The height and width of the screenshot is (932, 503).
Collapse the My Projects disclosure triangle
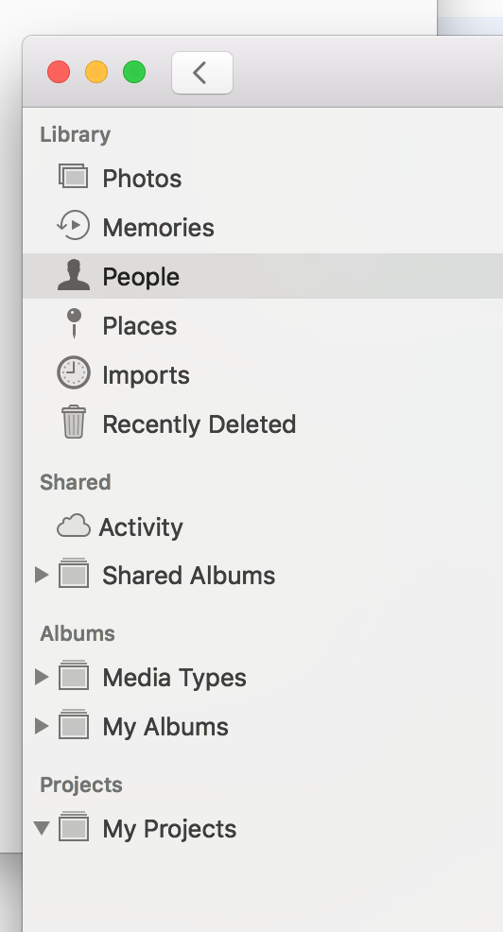pos(41,828)
